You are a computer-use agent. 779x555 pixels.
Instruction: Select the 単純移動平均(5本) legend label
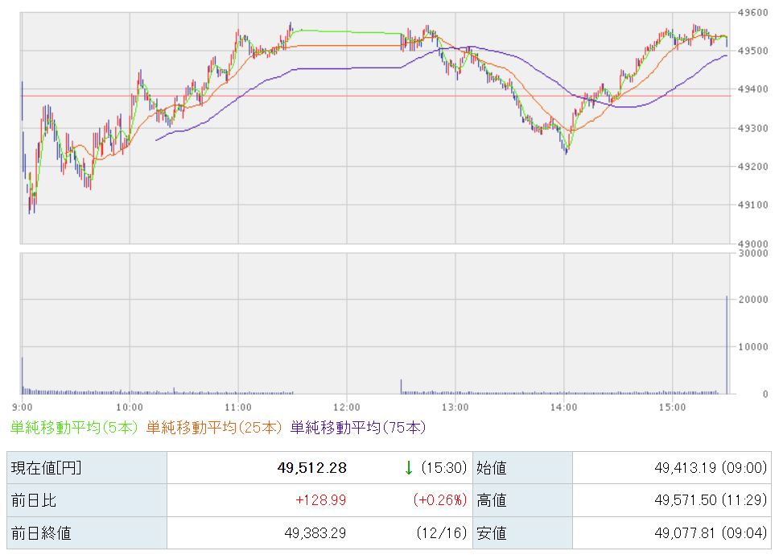click(x=75, y=427)
